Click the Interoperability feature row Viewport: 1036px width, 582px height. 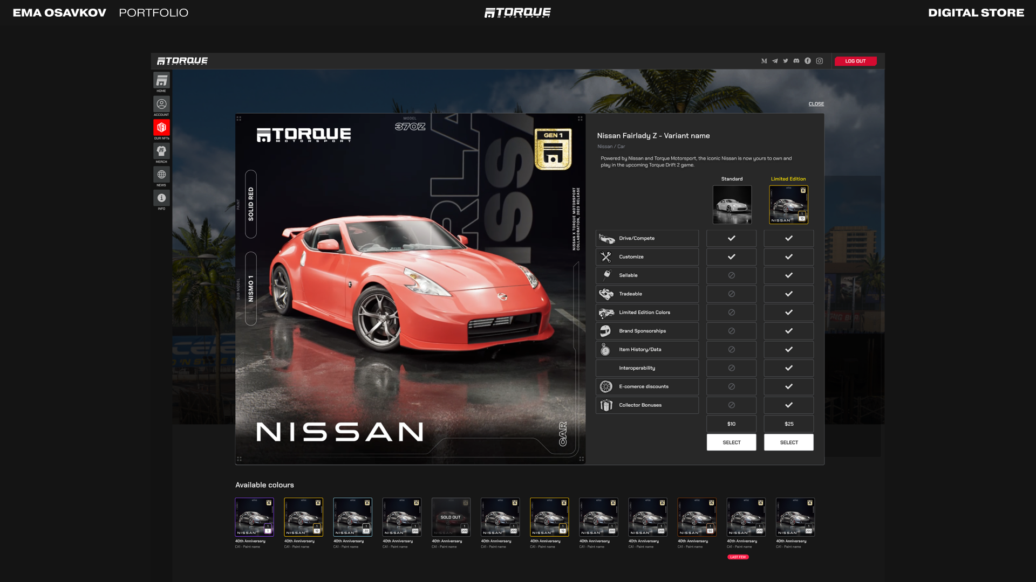point(647,368)
